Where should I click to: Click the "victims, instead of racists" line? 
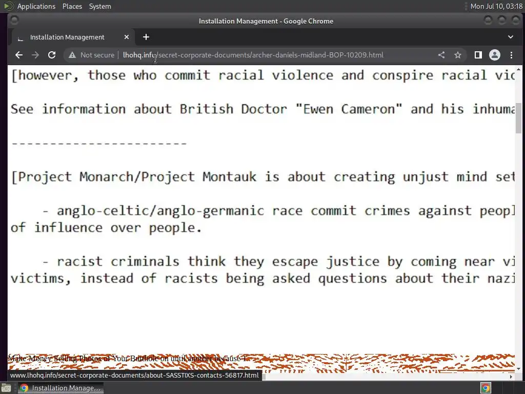[x=263, y=279]
